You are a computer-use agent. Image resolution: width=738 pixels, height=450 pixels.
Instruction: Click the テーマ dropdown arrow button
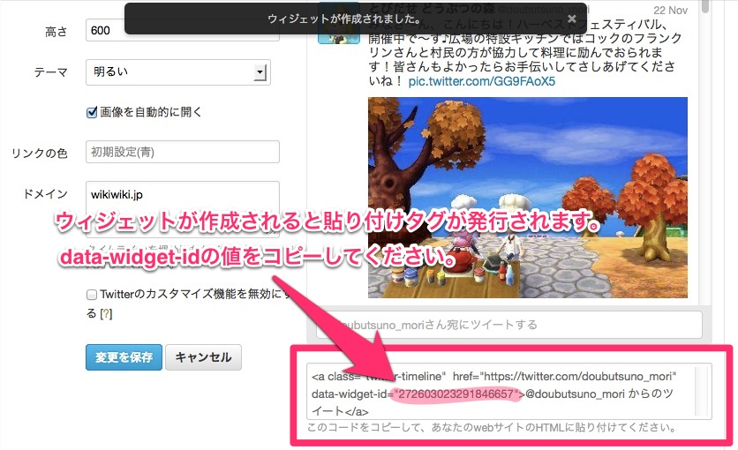(x=260, y=72)
